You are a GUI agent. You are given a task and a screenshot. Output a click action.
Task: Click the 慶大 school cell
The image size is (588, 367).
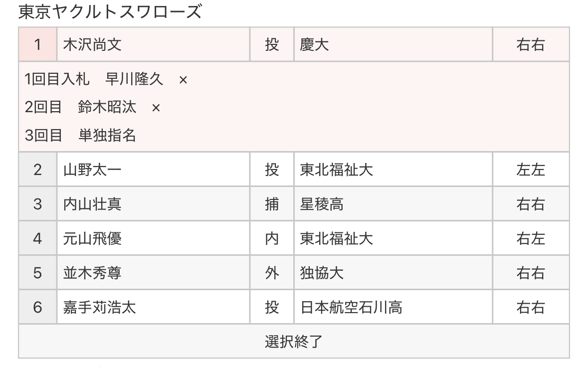point(393,44)
